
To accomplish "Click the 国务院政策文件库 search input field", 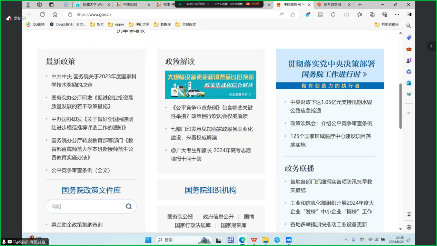I will [86, 206].
